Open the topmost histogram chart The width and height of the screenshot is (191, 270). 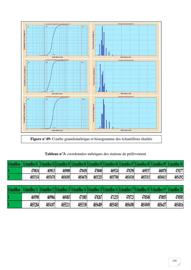click(125, 40)
